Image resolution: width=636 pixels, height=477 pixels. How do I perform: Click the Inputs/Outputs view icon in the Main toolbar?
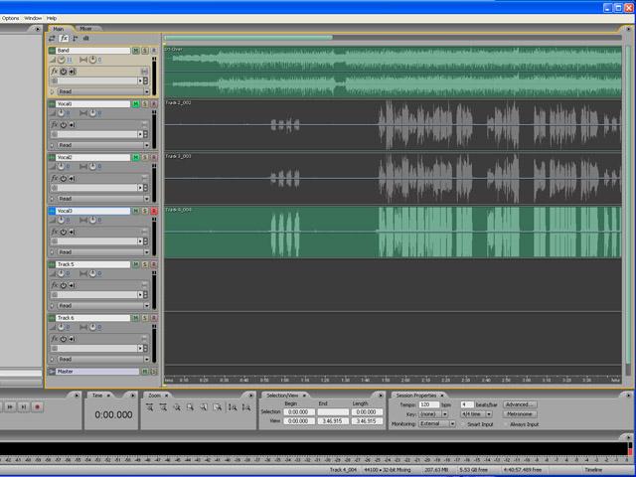pyautogui.click(x=52, y=38)
